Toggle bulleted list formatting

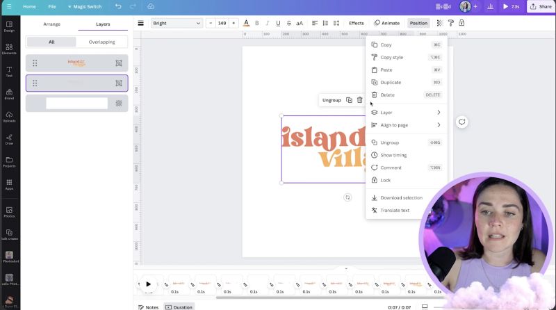[x=325, y=23]
